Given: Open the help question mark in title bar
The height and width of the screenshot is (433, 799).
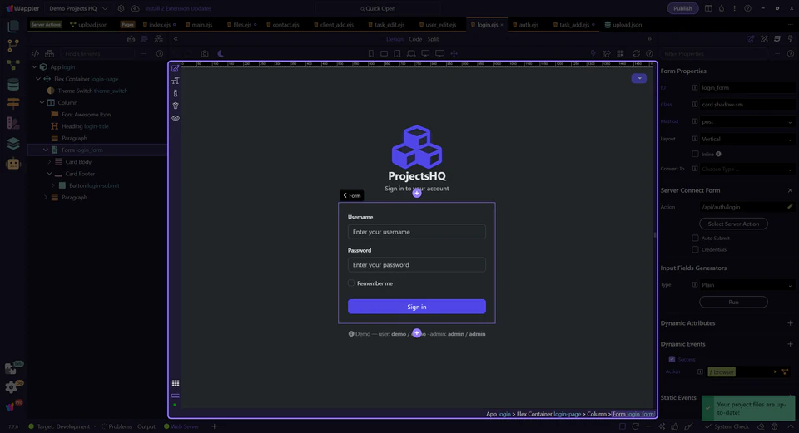Looking at the screenshot, I should [747, 8].
